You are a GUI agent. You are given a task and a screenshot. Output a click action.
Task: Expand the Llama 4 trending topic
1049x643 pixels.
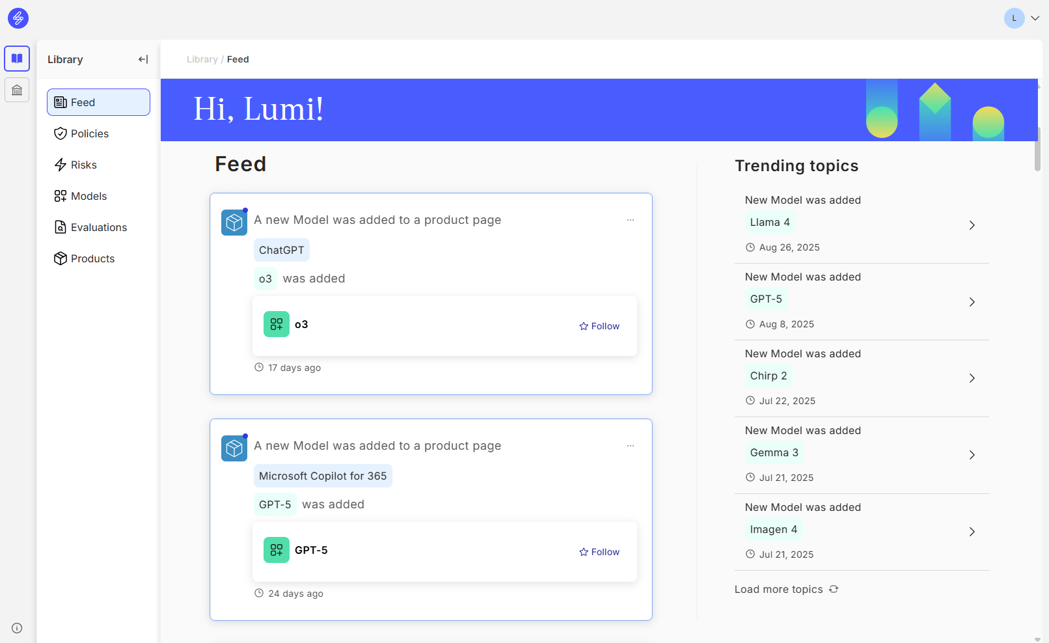coord(972,225)
